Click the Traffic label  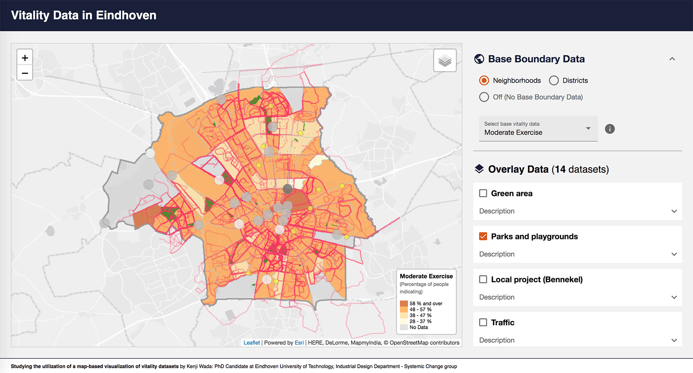(502, 323)
